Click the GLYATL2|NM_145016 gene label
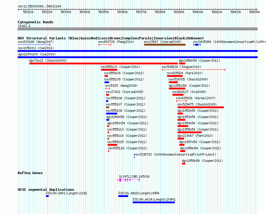Screen dimensions: 266x214 pos(134,176)
